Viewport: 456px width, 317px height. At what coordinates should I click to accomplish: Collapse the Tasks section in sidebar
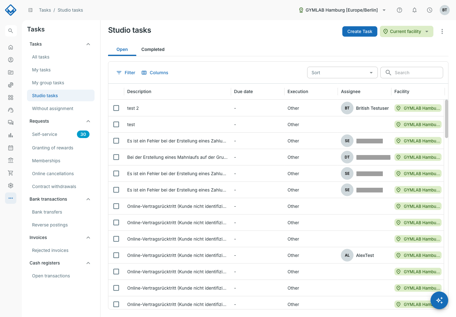pos(88,44)
